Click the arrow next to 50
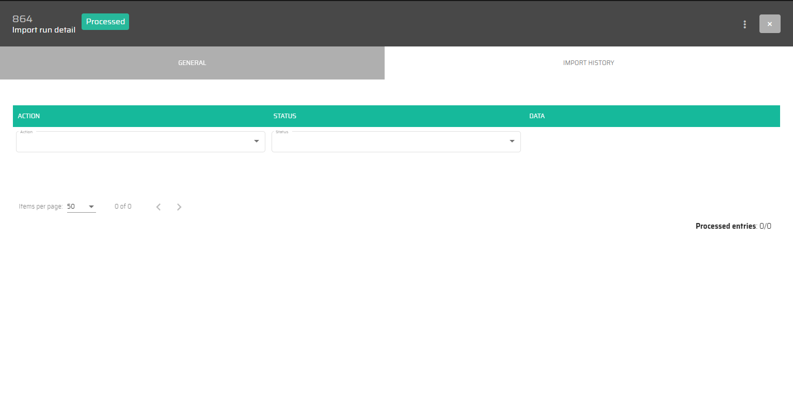Viewport: 793px width, 397px height. [91, 207]
